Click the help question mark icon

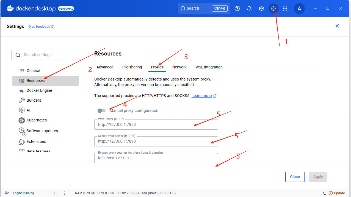point(237,8)
